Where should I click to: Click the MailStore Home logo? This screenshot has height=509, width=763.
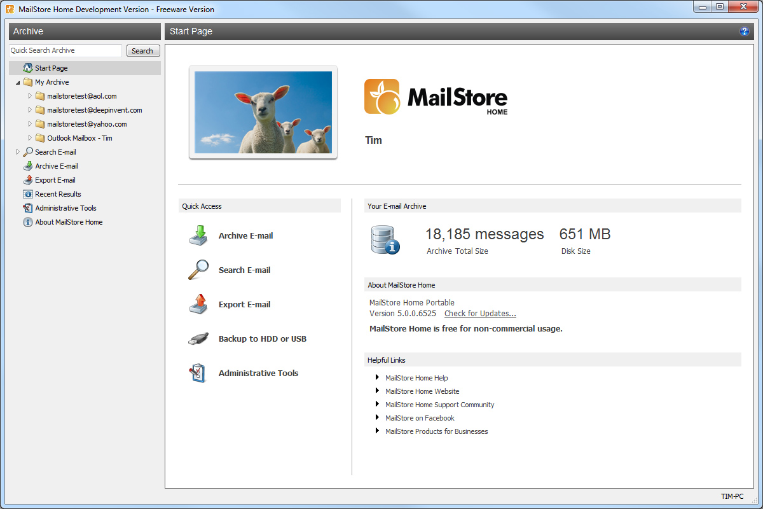pos(436,97)
